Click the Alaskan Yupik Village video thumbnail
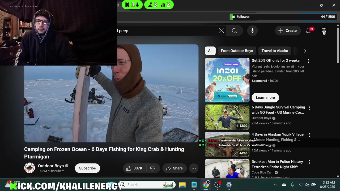This screenshot has height=191, width=340. (x=227, y=144)
